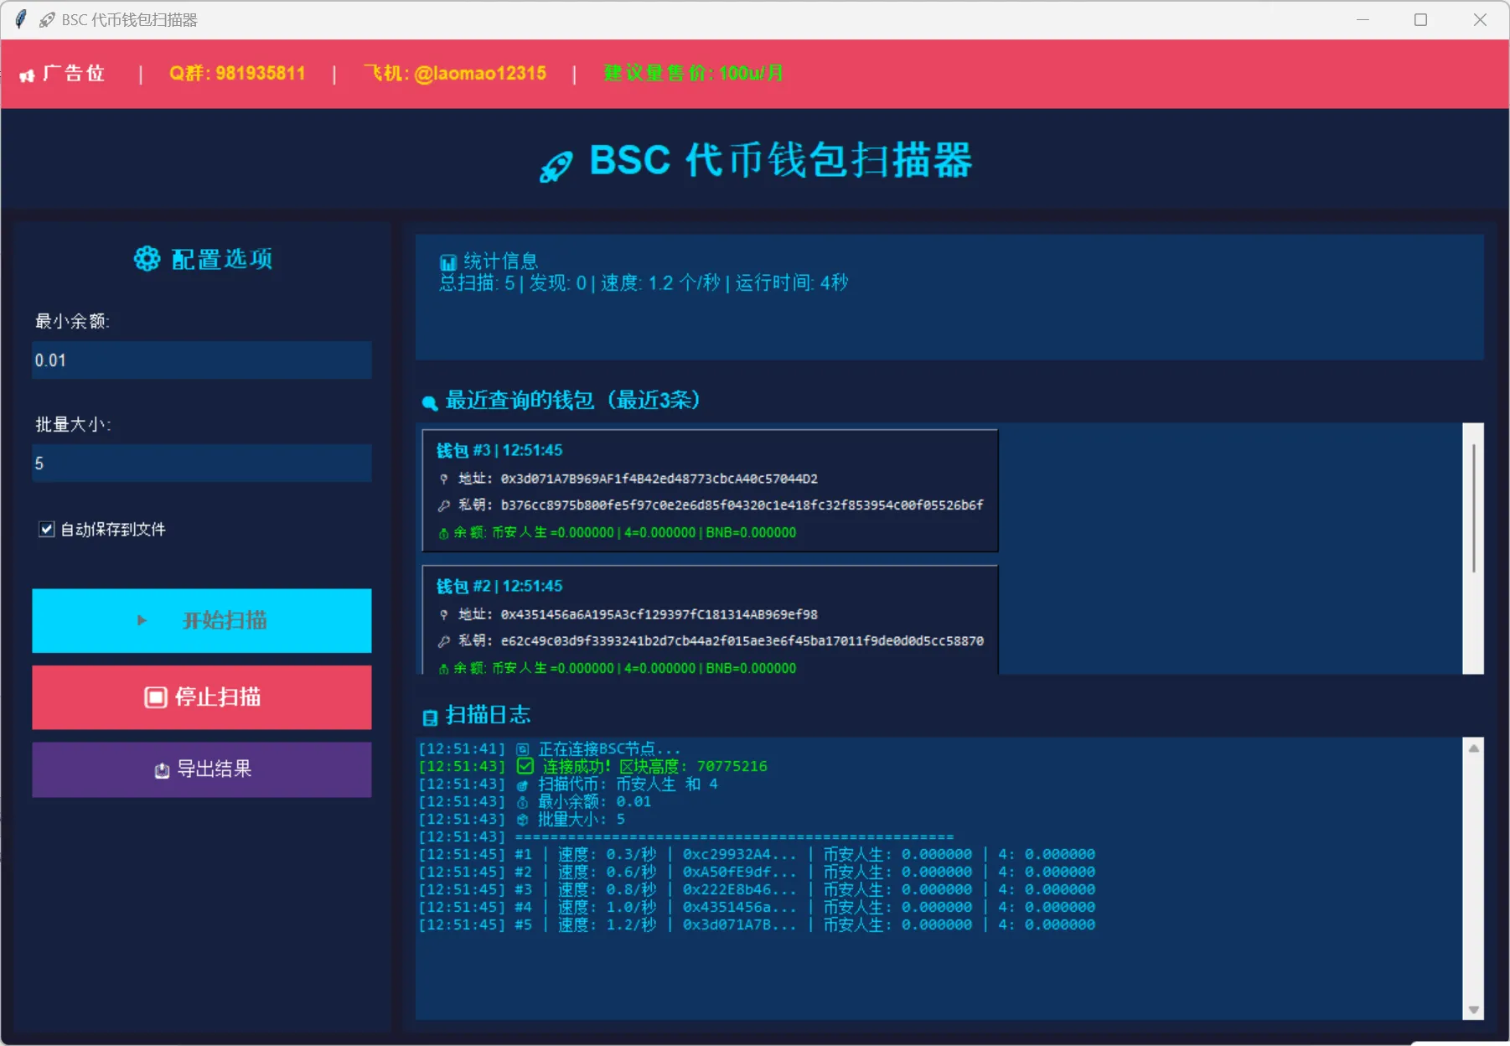
Task: Click the scan log scrollbar down arrow
Action: tap(1473, 1010)
